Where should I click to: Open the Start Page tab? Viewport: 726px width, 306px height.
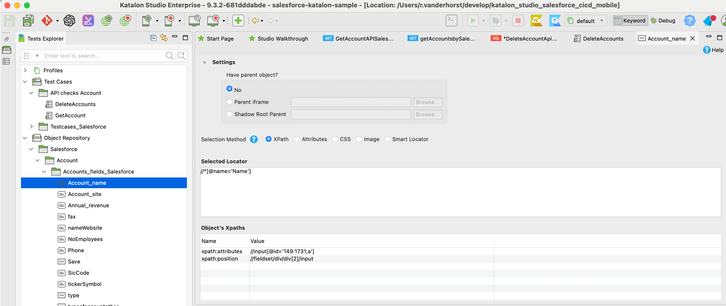tap(215, 38)
